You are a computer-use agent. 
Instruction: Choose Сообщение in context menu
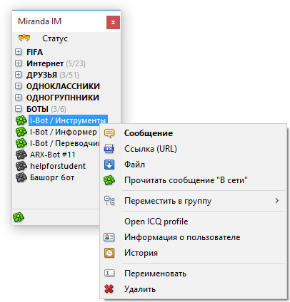pos(194,133)
